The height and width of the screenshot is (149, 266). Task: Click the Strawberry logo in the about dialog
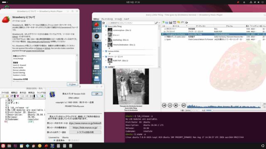click(6, 19)
